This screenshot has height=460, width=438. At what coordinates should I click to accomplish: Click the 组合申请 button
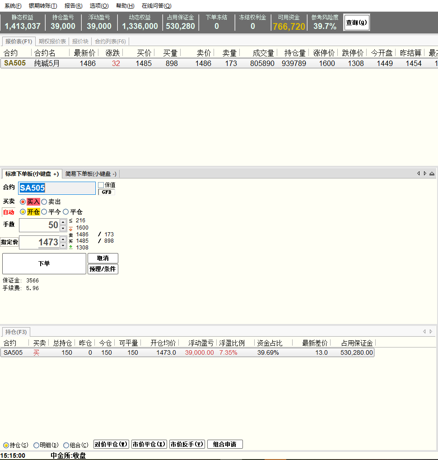point(225,445)
